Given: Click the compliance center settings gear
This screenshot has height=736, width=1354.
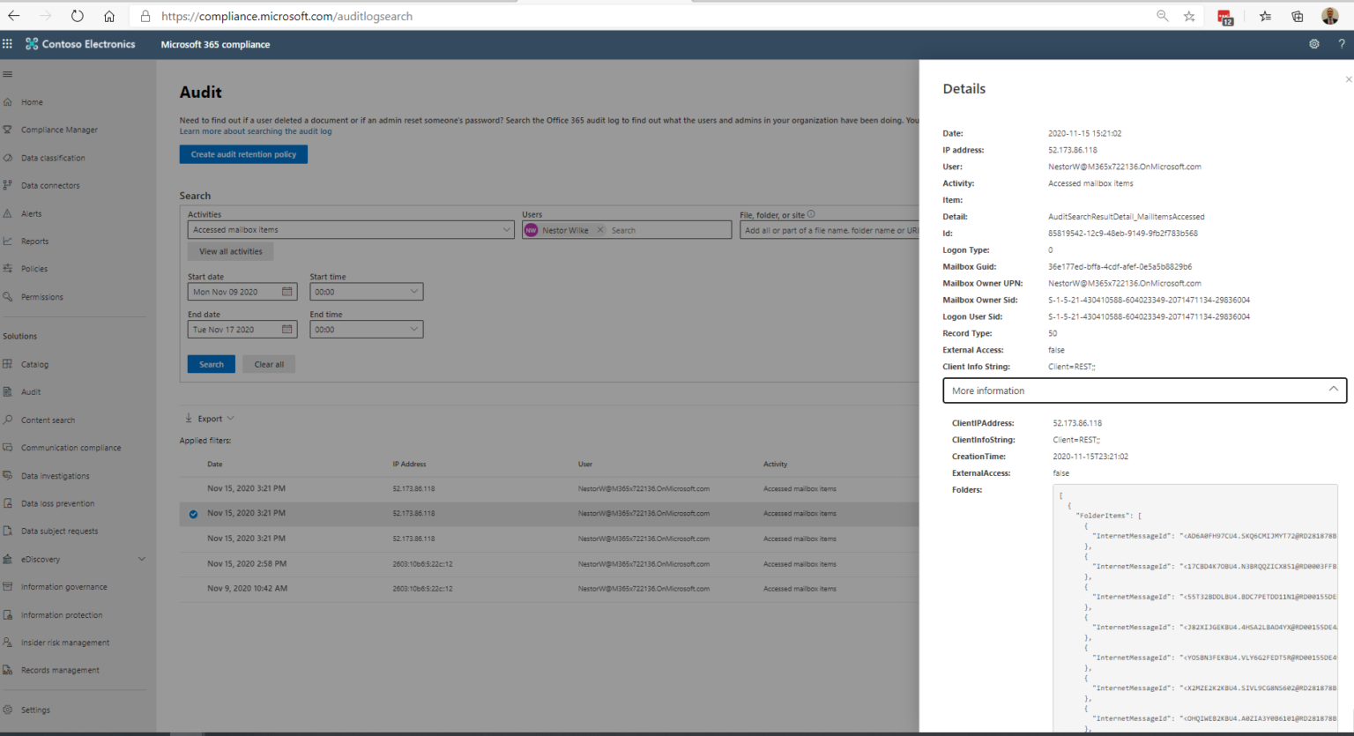Looking at the screenshot, I should [1313, 43].
